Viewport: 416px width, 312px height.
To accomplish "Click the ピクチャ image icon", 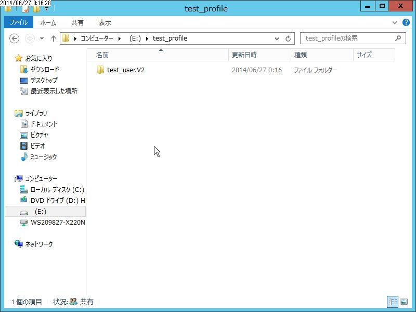I will click(24, 135).
